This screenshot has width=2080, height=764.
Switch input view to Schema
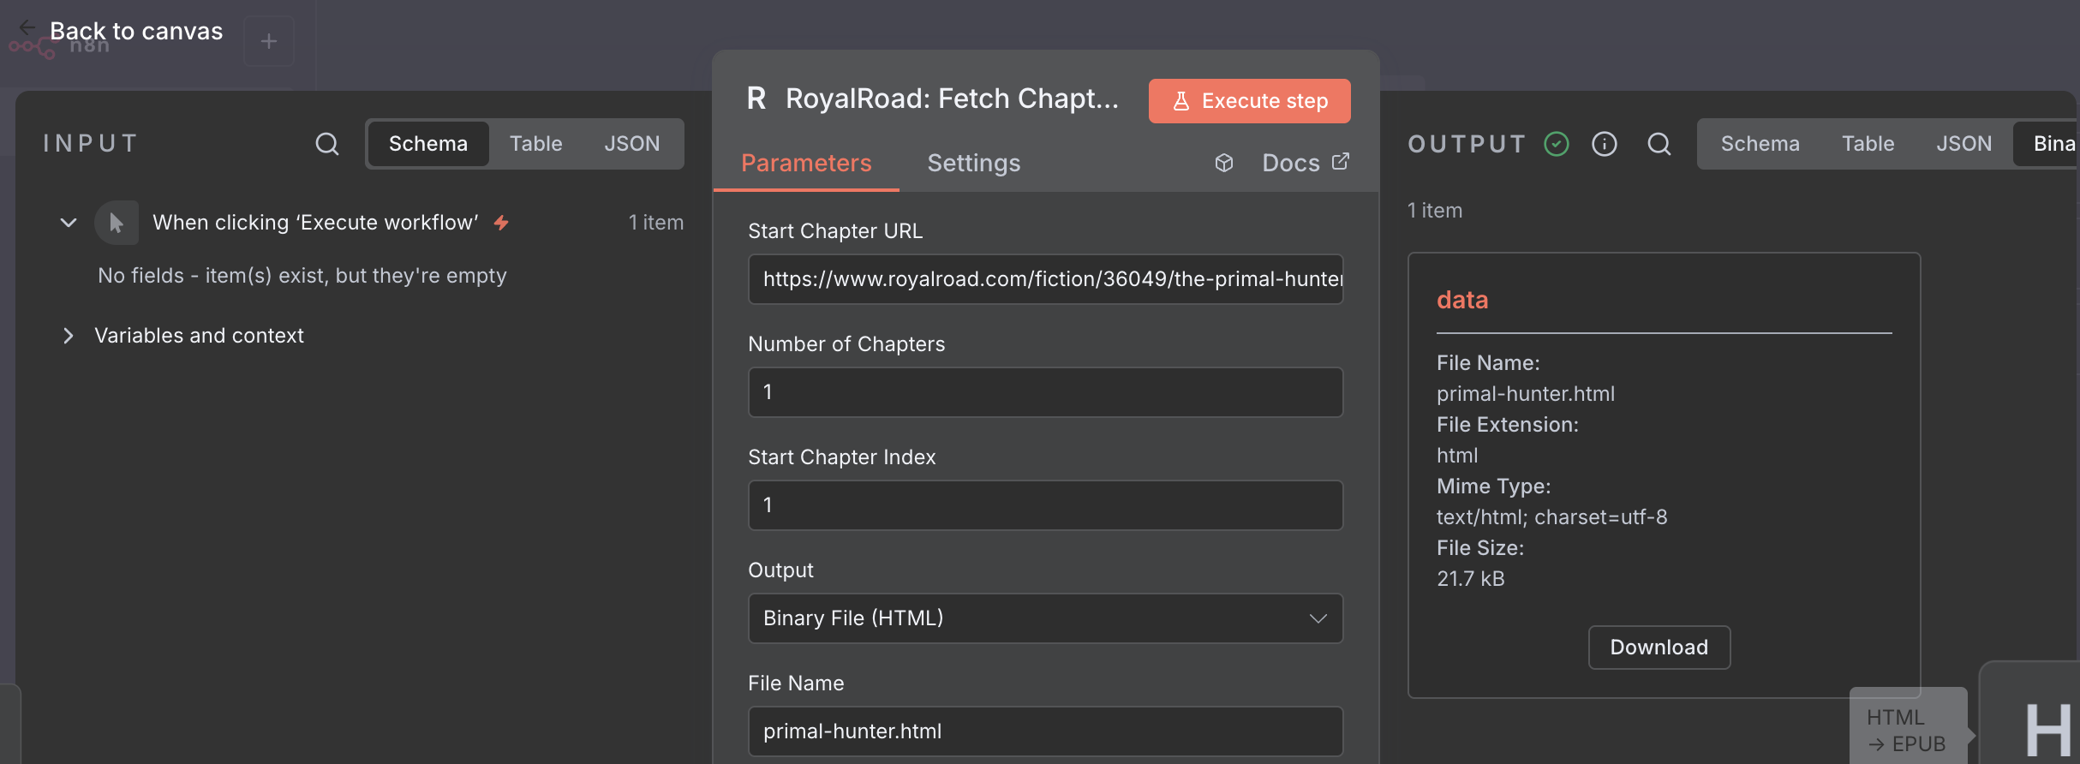pos(428,144)
